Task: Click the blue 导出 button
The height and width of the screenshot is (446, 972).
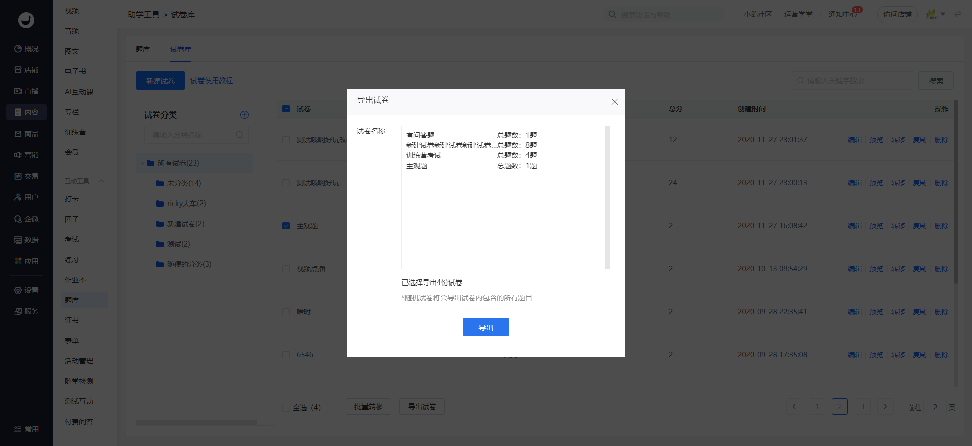Action: (x=485, y=327)
